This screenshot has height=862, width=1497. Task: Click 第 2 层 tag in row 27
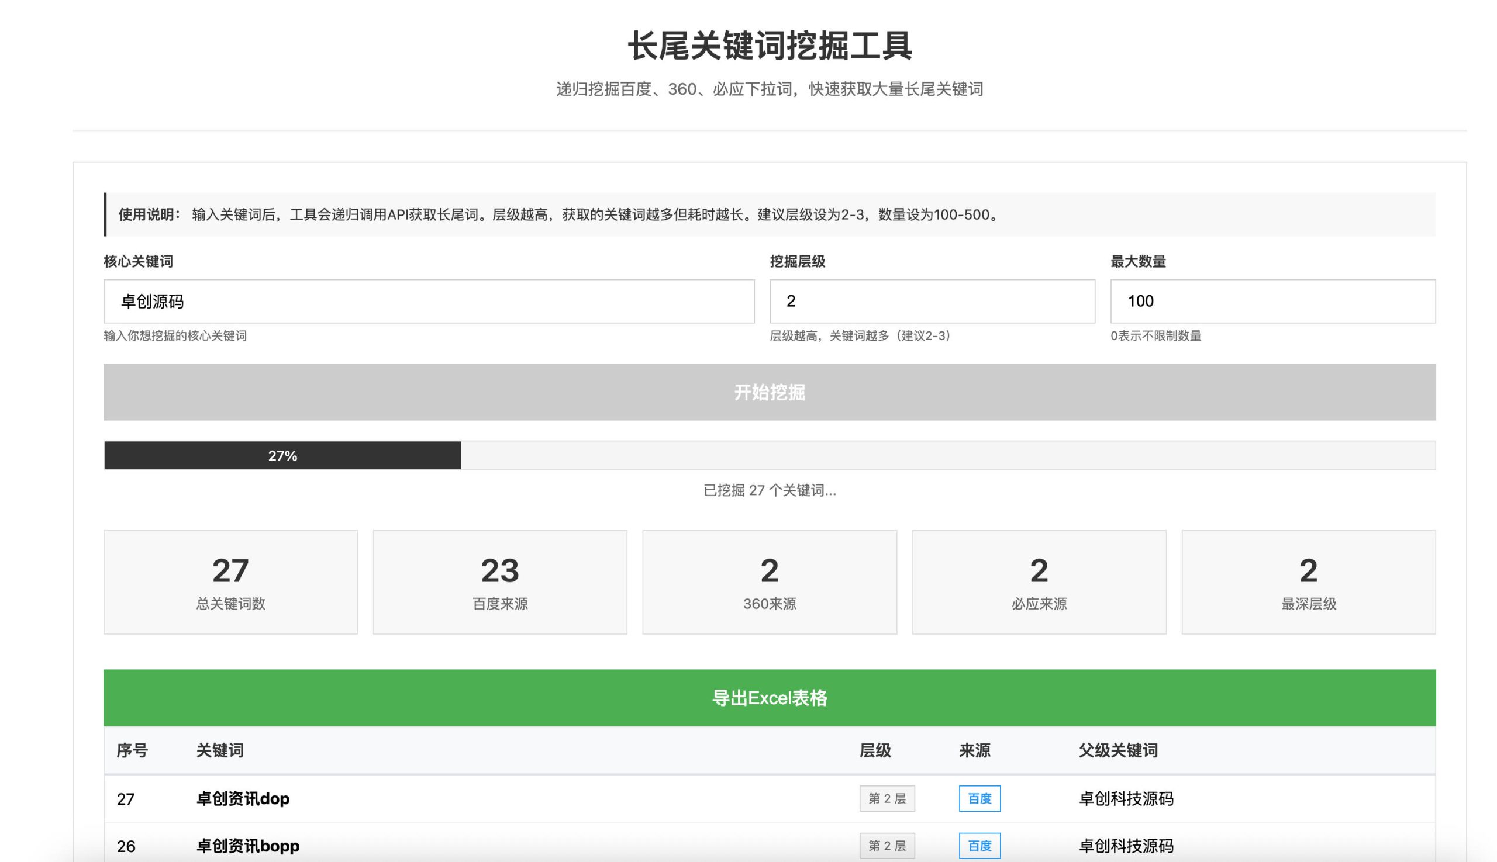tap(887, 799)
